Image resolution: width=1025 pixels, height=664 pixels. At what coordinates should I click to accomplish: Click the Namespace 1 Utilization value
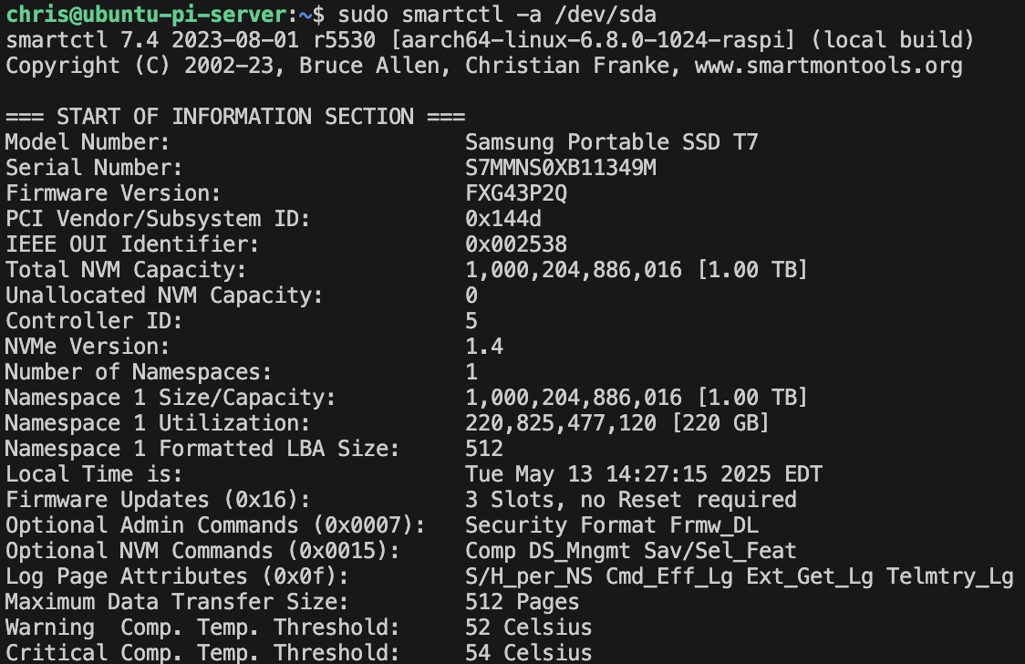pos(617,423)
